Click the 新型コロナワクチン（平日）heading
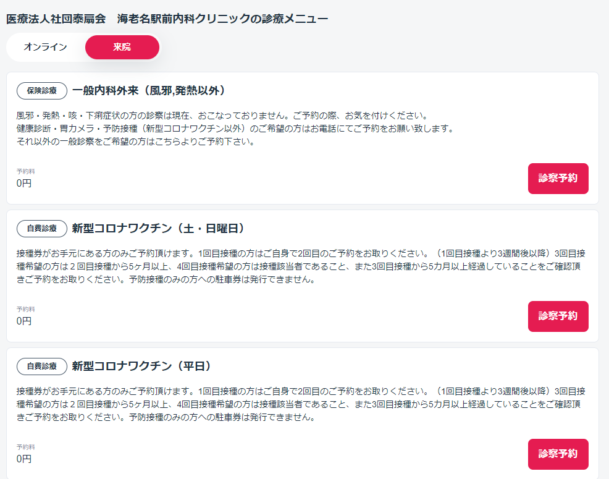Screen dimensions: 609x479 (x=141, y=367)
